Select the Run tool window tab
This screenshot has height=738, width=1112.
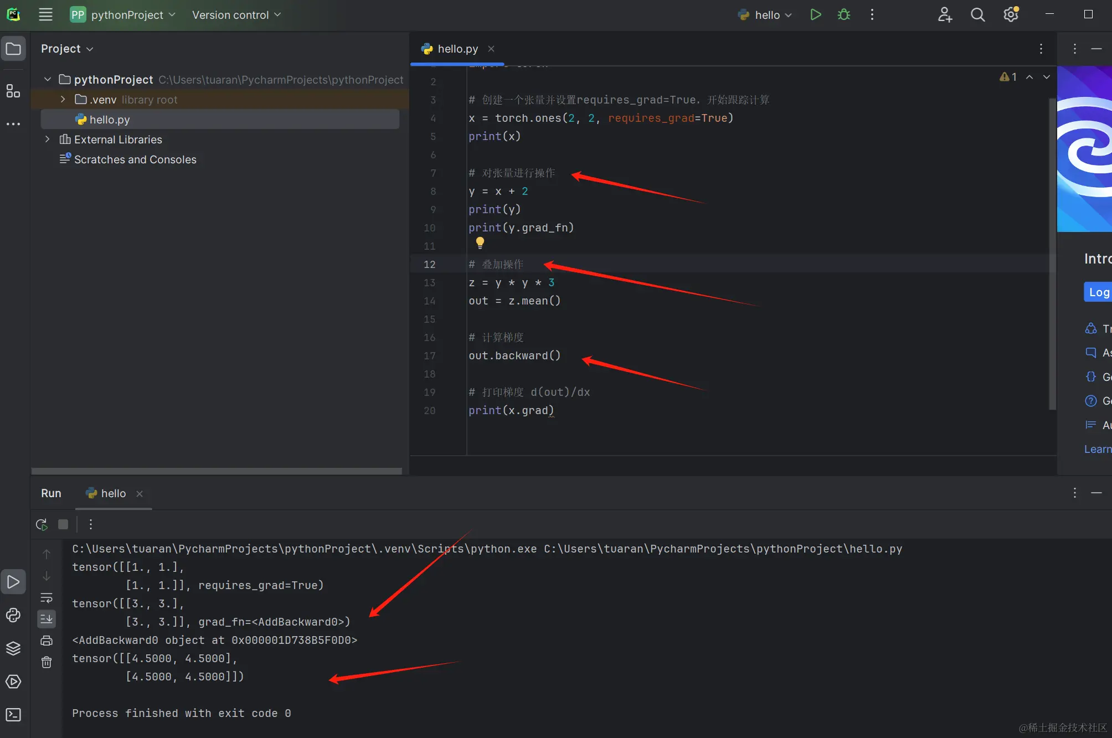click(51, 493)
